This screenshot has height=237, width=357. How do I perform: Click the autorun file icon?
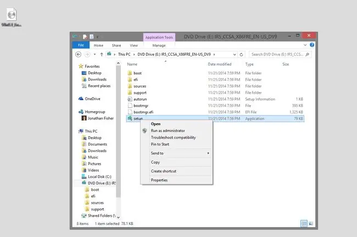point(130,99)
